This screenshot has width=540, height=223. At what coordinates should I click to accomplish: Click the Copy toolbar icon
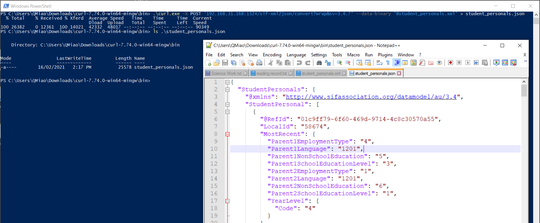[279, 63]
